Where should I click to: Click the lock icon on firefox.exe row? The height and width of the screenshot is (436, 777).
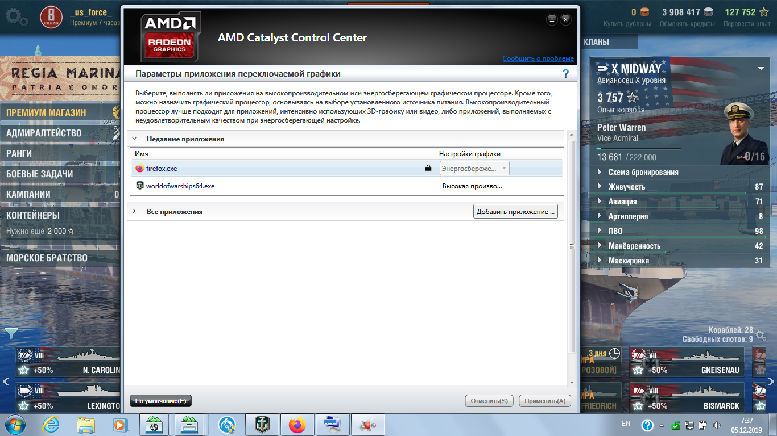pos(428,169)
